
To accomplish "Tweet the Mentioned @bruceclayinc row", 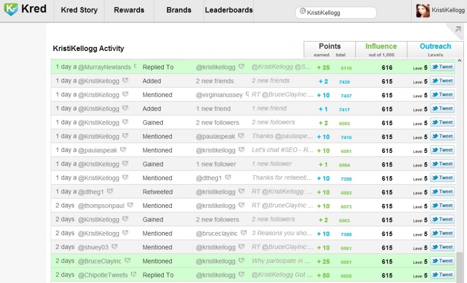I will click(x=442, y=233).
